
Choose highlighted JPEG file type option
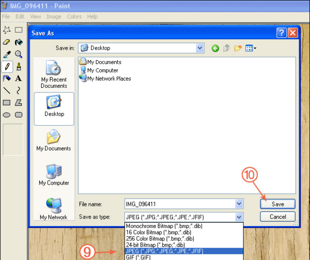click(184, 251)
